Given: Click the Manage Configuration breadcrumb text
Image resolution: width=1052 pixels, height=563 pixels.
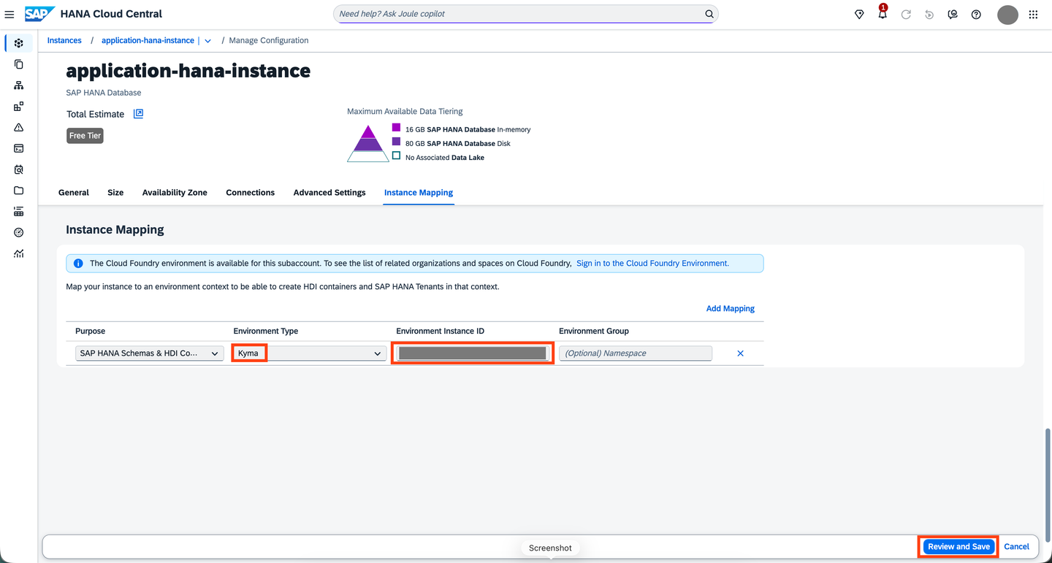Looking at the screenshot, I should [269, 41].
